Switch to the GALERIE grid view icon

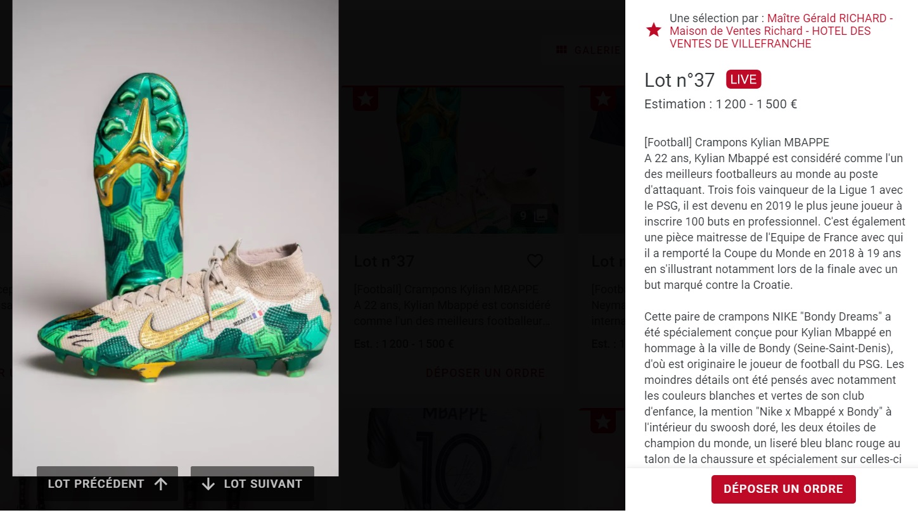(561, 49)
